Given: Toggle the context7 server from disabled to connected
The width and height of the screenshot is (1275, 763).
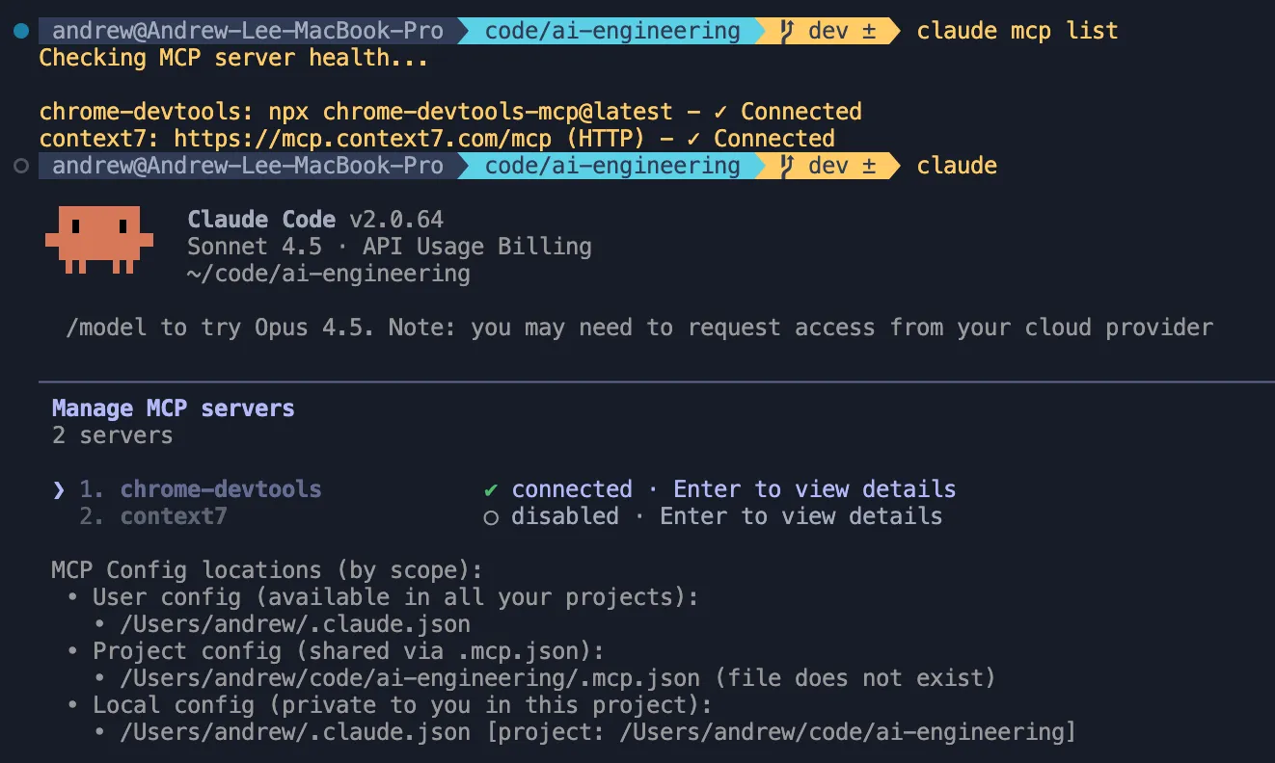Looking at the screenshot, I should click(174, 516).
